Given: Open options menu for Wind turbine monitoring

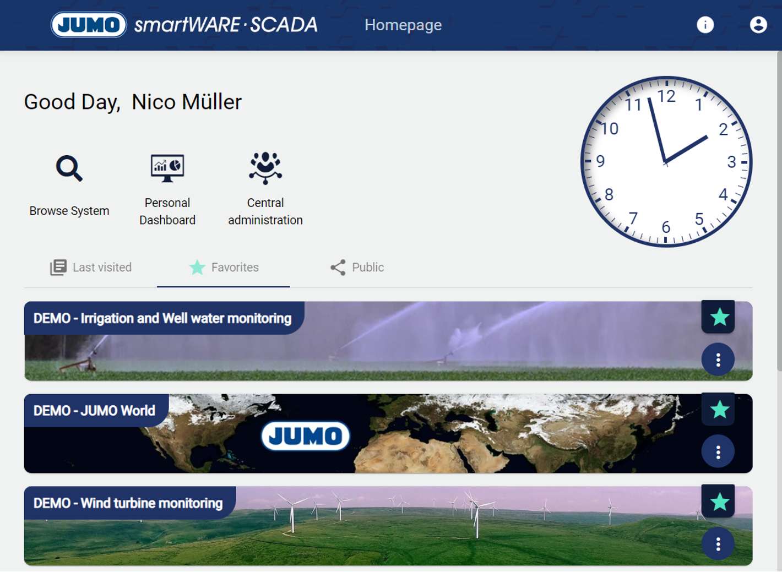Looking at the screenshot, I should 718,544.
